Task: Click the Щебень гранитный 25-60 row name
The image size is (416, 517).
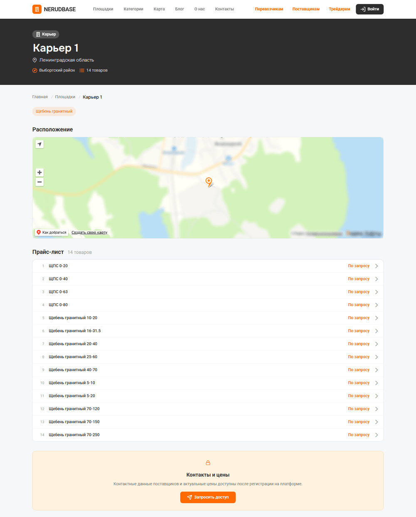Action: 73,357
